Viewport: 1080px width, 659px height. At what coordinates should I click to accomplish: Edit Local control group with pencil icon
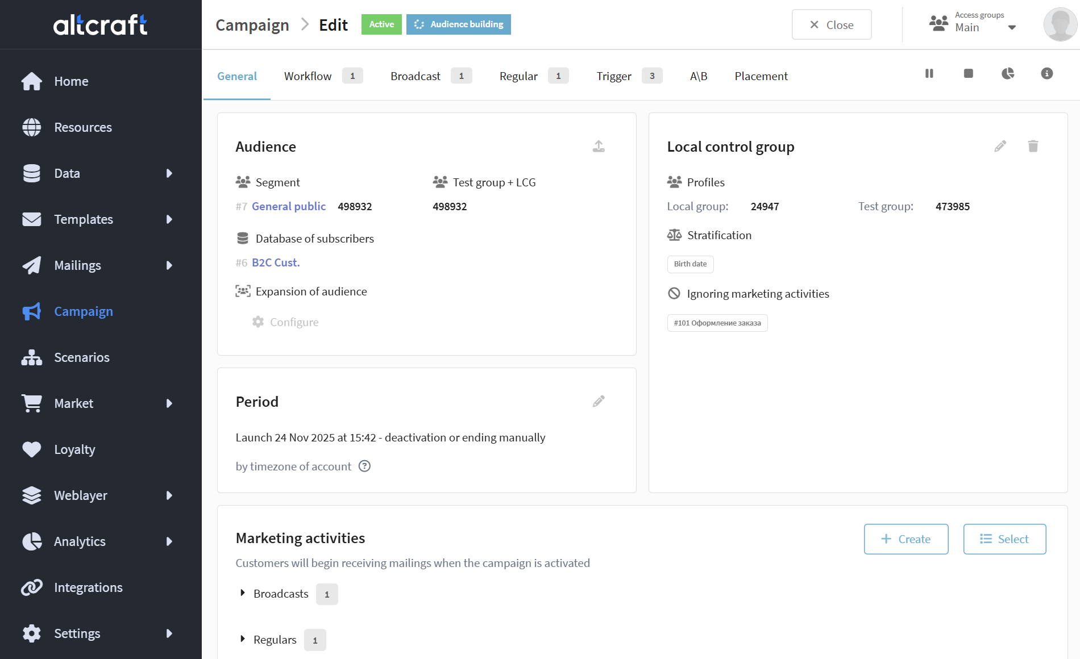coord(1000,147)
